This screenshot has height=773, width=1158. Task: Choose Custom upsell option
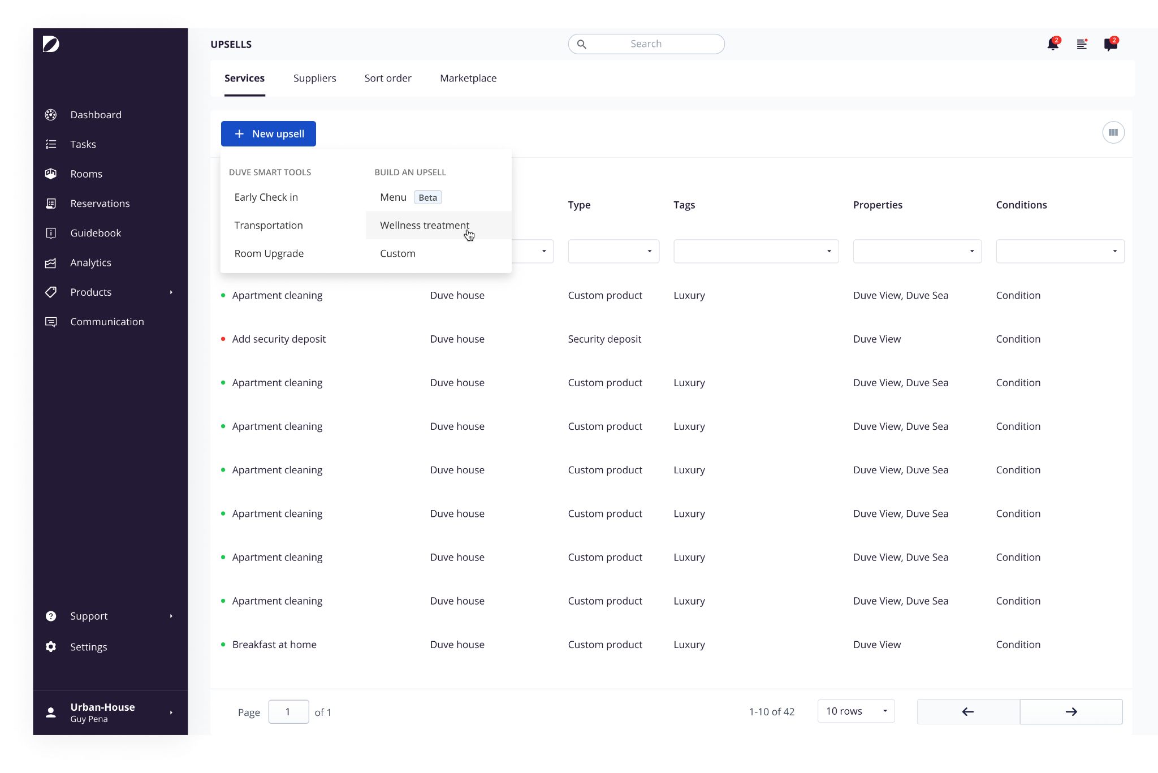[x=439, y=254]
